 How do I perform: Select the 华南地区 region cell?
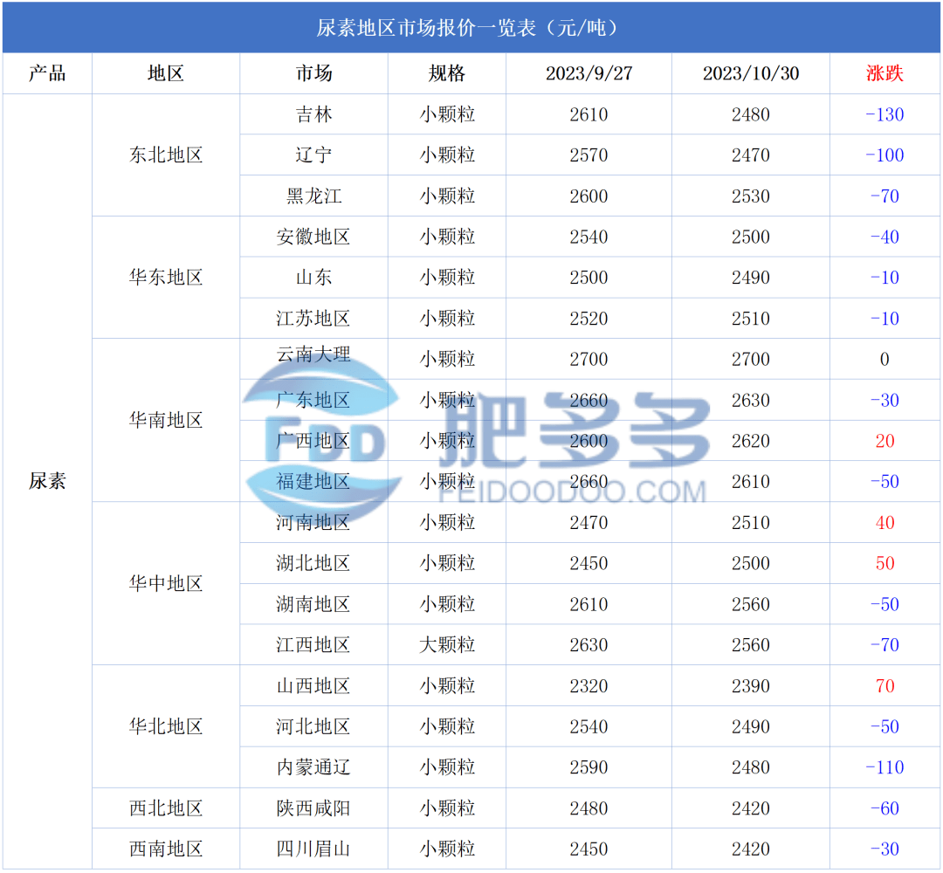click(x=165, y=420)
